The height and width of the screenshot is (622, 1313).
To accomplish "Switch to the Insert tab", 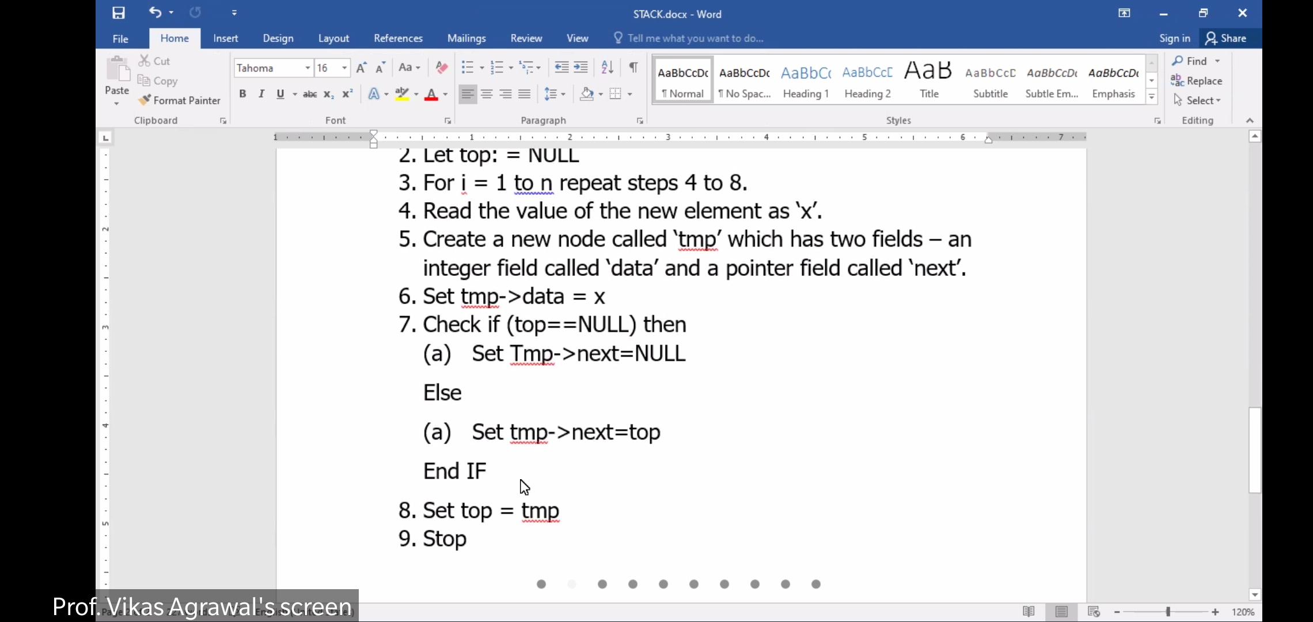I will 225,38.
